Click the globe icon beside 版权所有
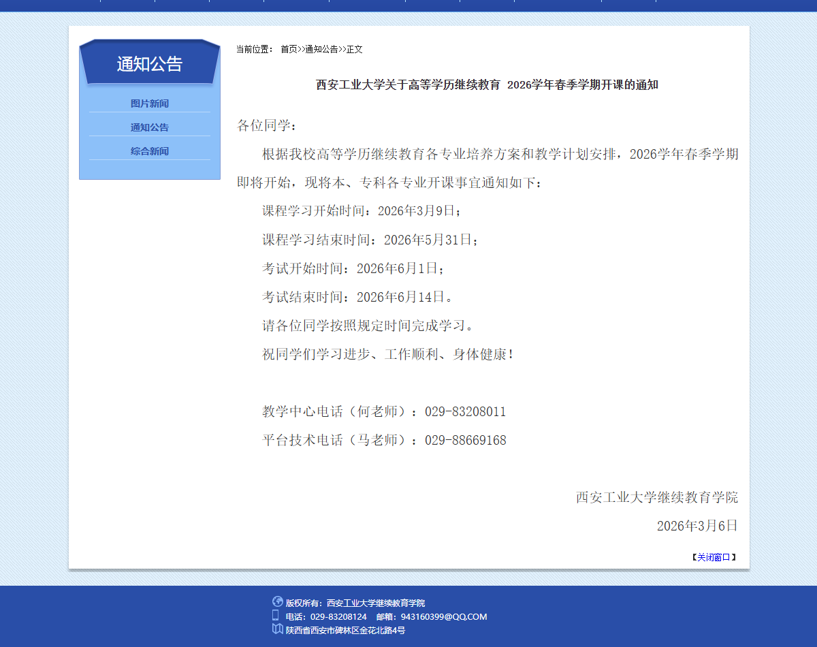Screen dimensions: 817x647 point(277,601)
